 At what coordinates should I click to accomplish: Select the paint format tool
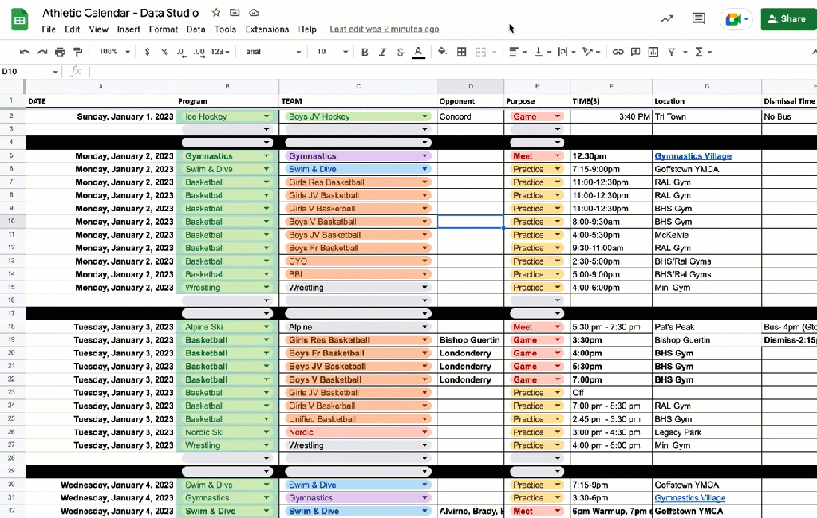[x=77, y=52]
